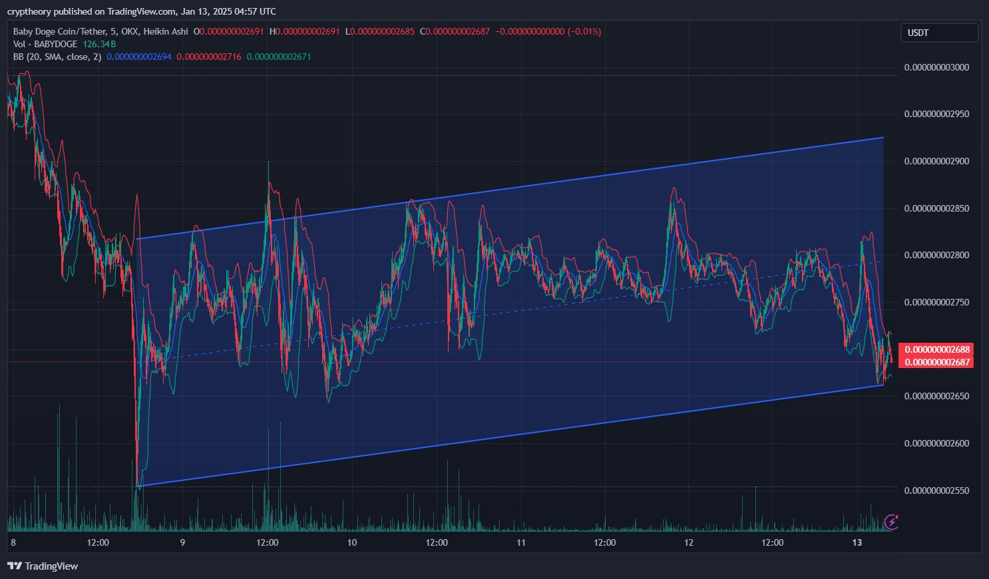Click the red price label 0.000000002687
The height and width of the screenshot is (579, 989).
click(935, 362)
